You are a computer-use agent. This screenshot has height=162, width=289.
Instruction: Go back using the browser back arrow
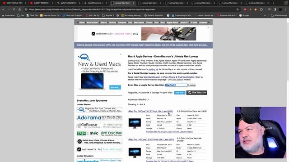tap(4, 9)
